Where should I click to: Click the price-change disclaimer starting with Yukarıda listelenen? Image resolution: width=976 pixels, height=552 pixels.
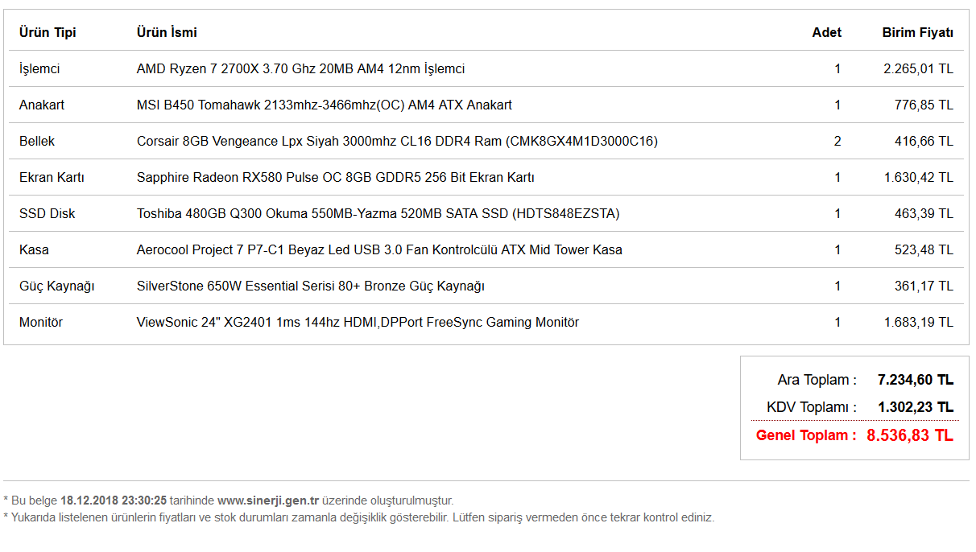point(358,517)
